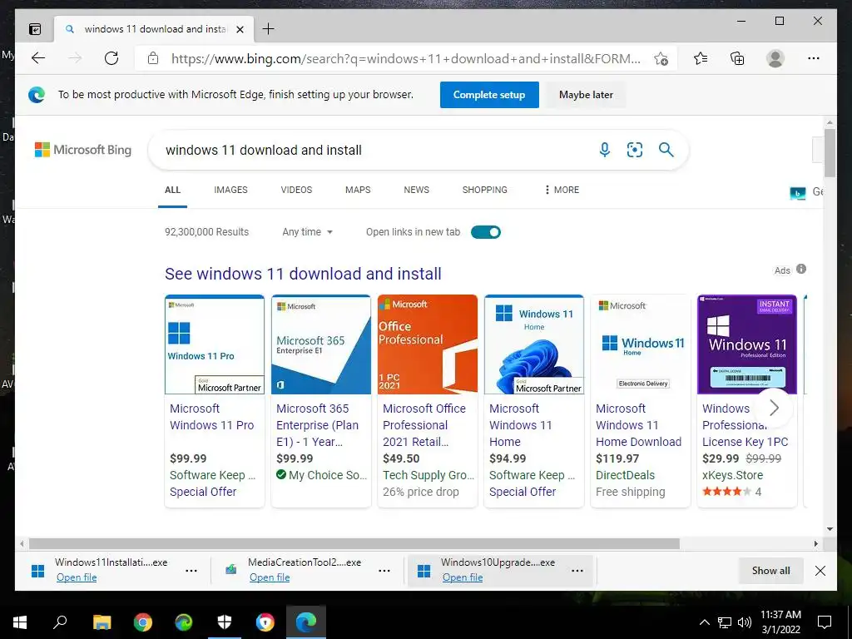852x639 pixels.
Task: Open the volume speaker tray icon
Action: click(745, 622)
